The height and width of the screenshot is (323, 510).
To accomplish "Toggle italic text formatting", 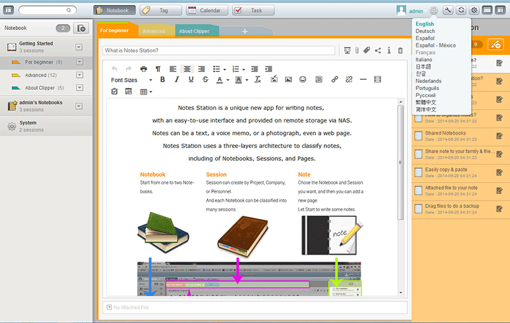I will (177, 80).
